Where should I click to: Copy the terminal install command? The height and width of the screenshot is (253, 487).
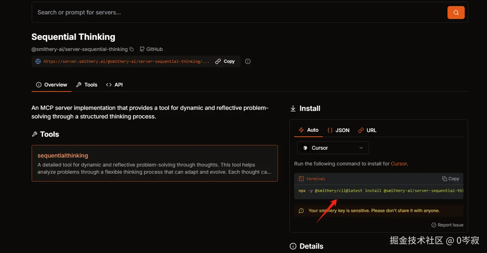coord(451,179)
